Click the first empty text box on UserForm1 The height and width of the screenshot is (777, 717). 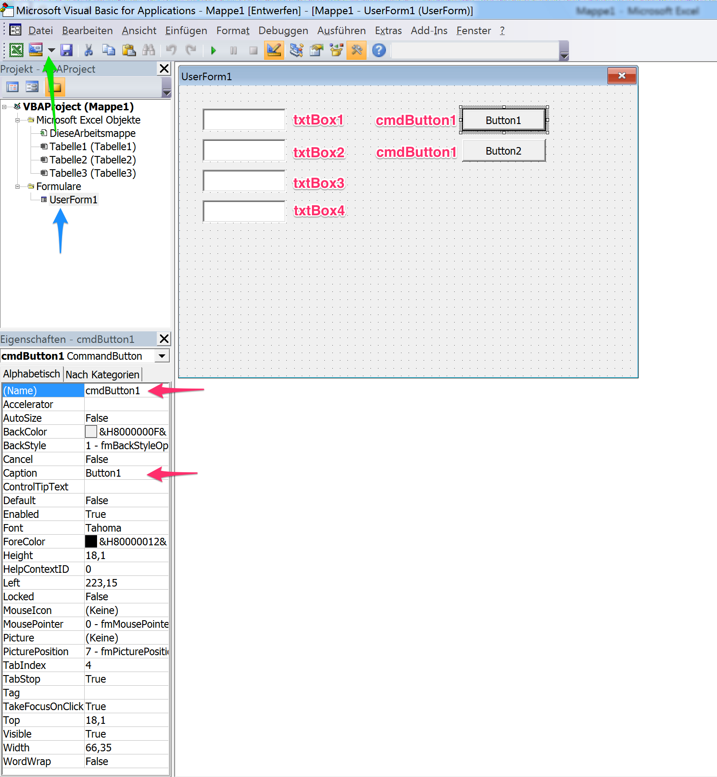[244, 120]
